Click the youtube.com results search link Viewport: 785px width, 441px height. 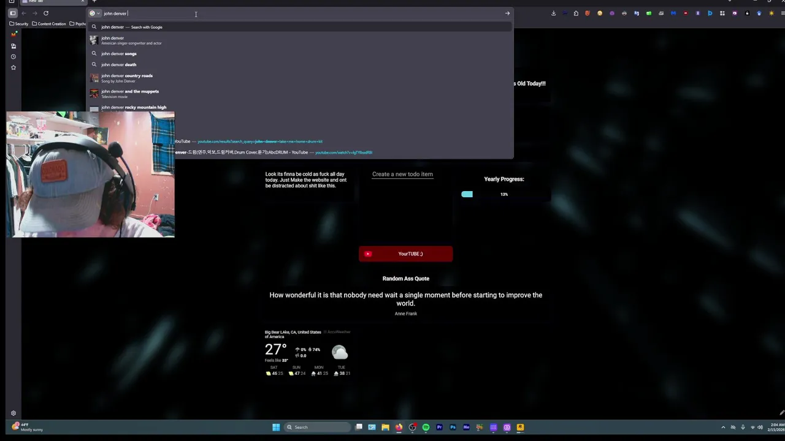click(x=259, y=141)
